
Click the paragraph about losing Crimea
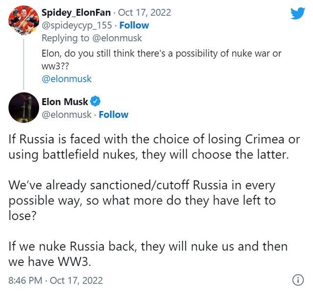(x=154, y=147)
